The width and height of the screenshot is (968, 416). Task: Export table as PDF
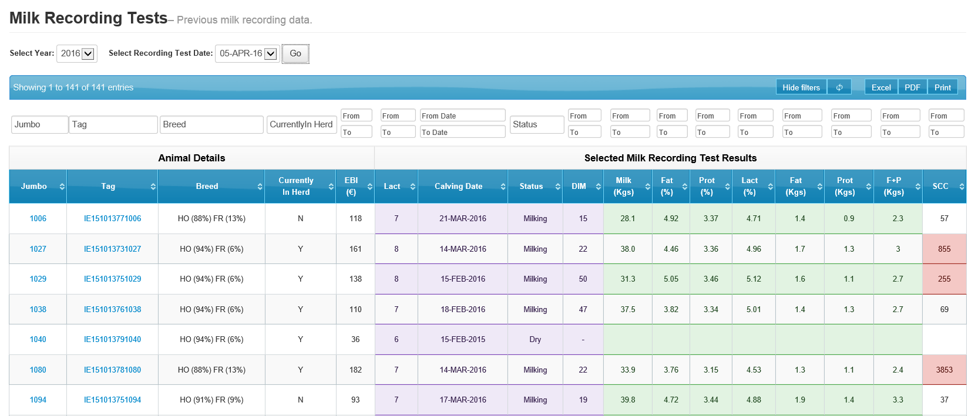(x=912, y=87)
